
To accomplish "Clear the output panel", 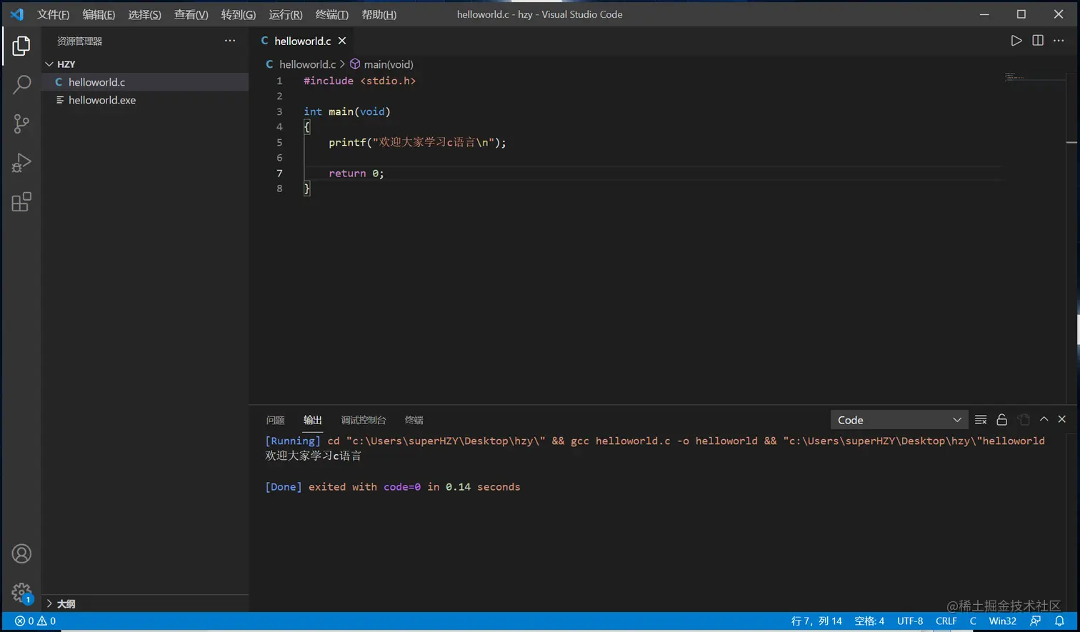I will pos(981,420).
